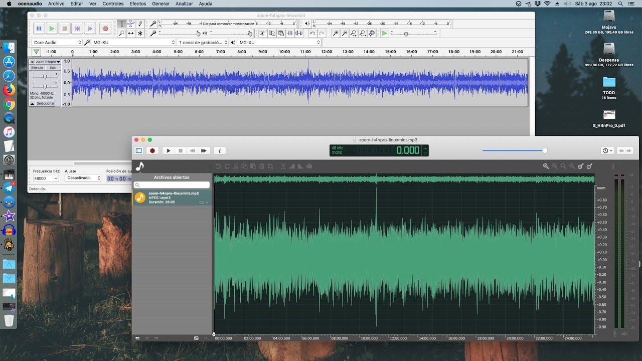Open S_H4nPro_0.pdf on the desktop
The image size is (642, 361).
(x=609, y=119)
